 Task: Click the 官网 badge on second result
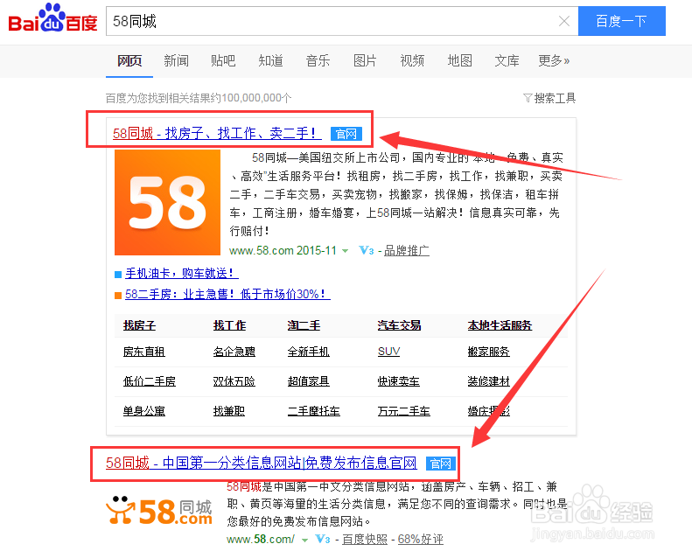pos(441,464)
